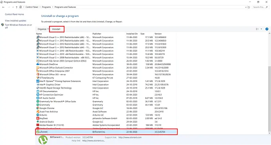This screenshot has height=145, width=271.
Task: Select Intel Optane Pinning Explorer Extensions icon
Action: pyautogui.click(x=38, y=81)
